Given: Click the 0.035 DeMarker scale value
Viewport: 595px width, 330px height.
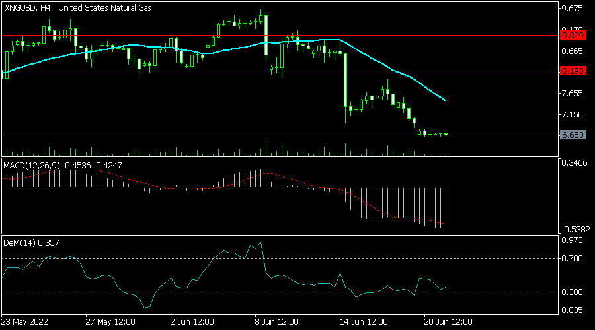Looking at the screenshot, I should click(572, 310).
